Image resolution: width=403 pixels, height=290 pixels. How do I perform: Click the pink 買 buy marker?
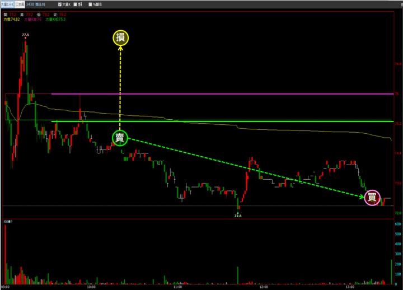click(x=372, y=197)
